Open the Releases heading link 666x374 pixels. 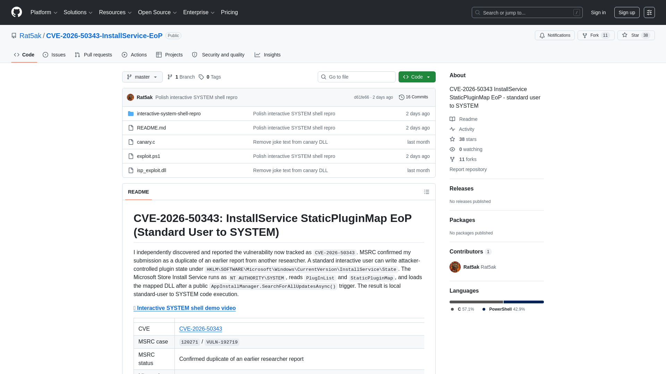(461, 189)
